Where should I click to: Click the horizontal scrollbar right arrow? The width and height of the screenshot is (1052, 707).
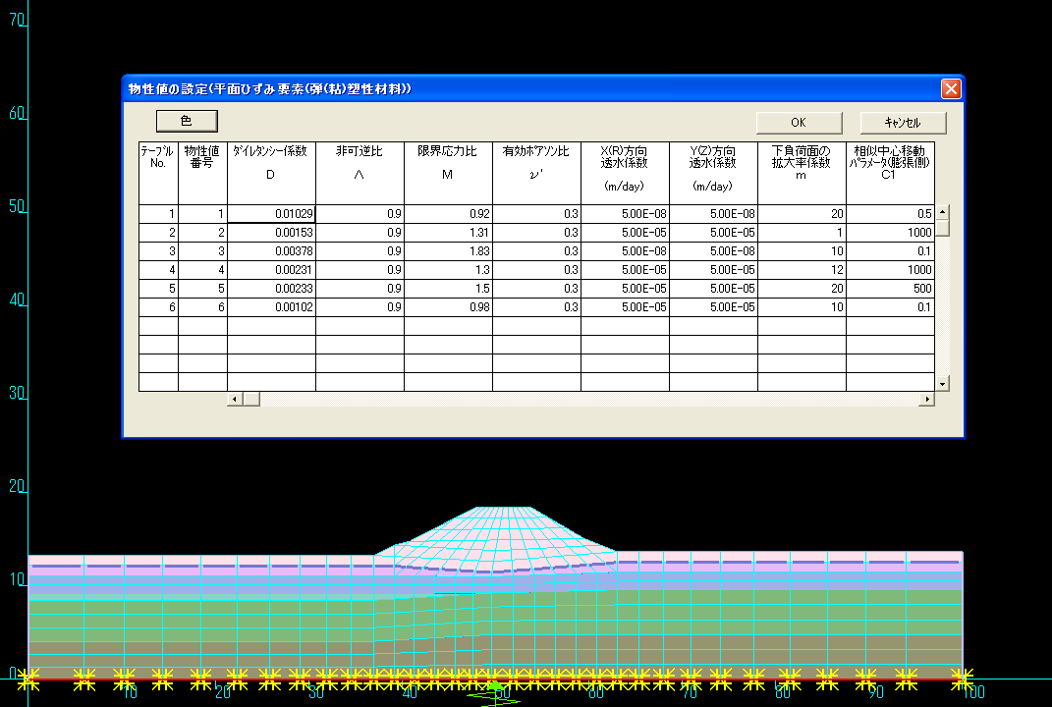[926, 399]
